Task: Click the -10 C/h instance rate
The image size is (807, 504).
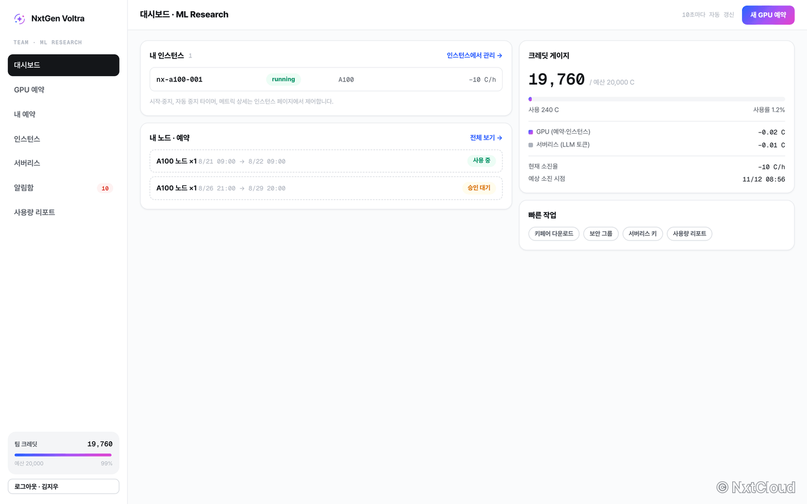Action: (x=482, y=80)
